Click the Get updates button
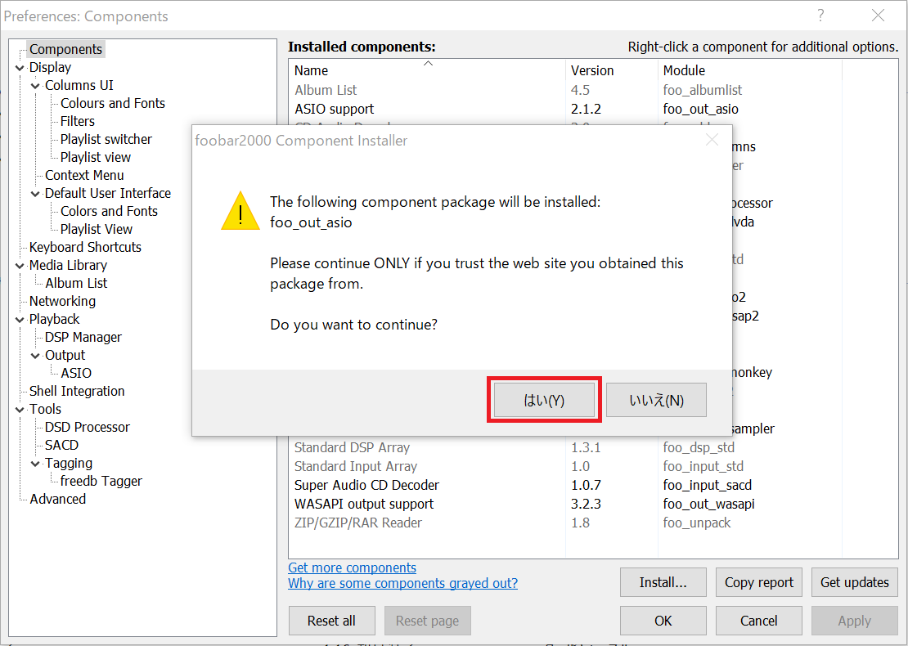This screenshot has width=908, height=646. 855,582
